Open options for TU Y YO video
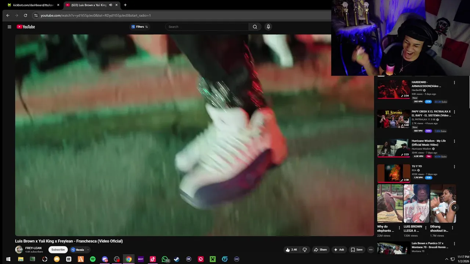 (x=454, y=166)
